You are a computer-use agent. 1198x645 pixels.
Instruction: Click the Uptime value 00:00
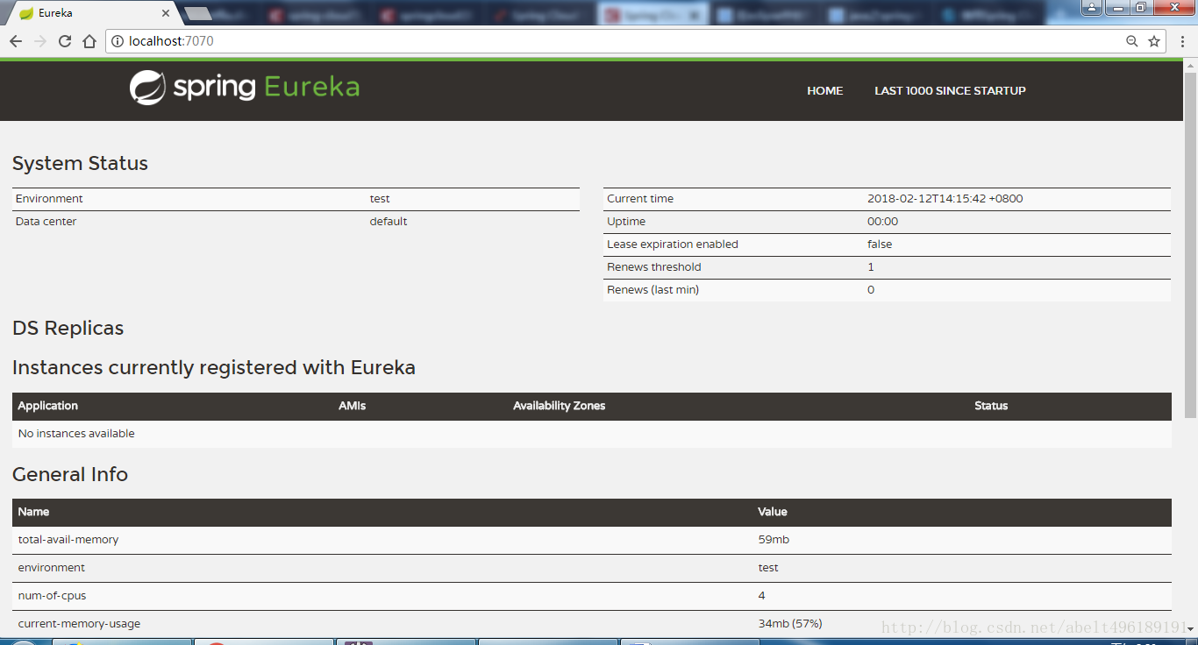click(x=883, y=222)
